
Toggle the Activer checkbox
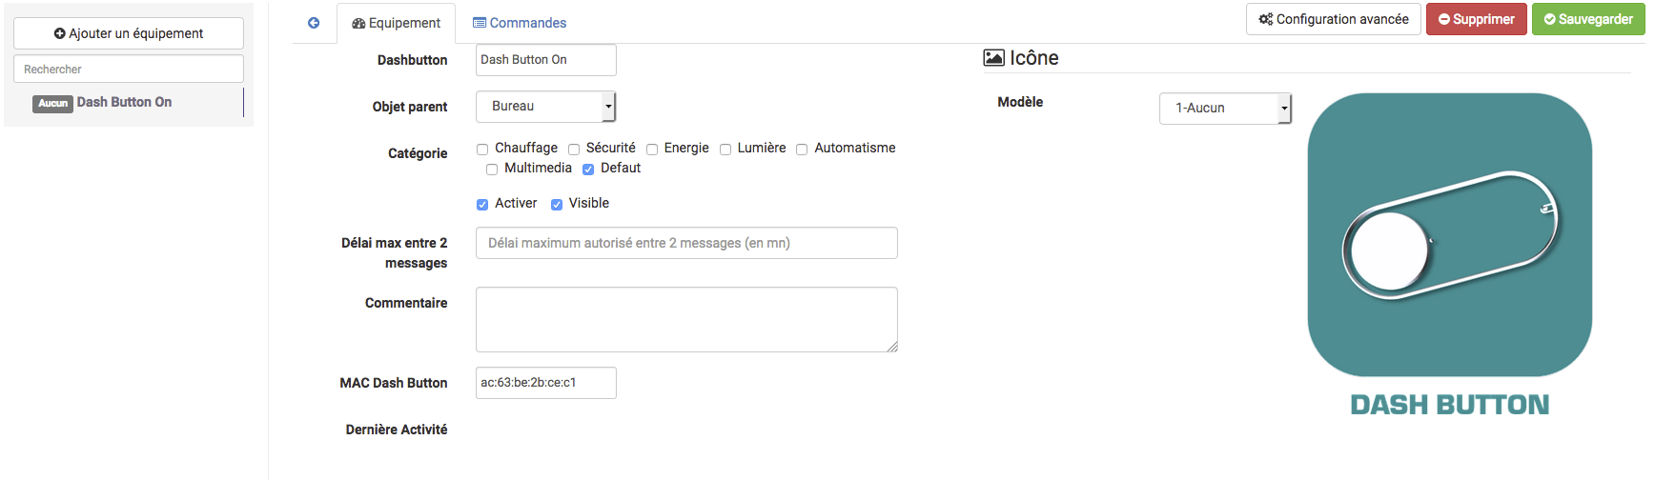(x=482, y=205)
